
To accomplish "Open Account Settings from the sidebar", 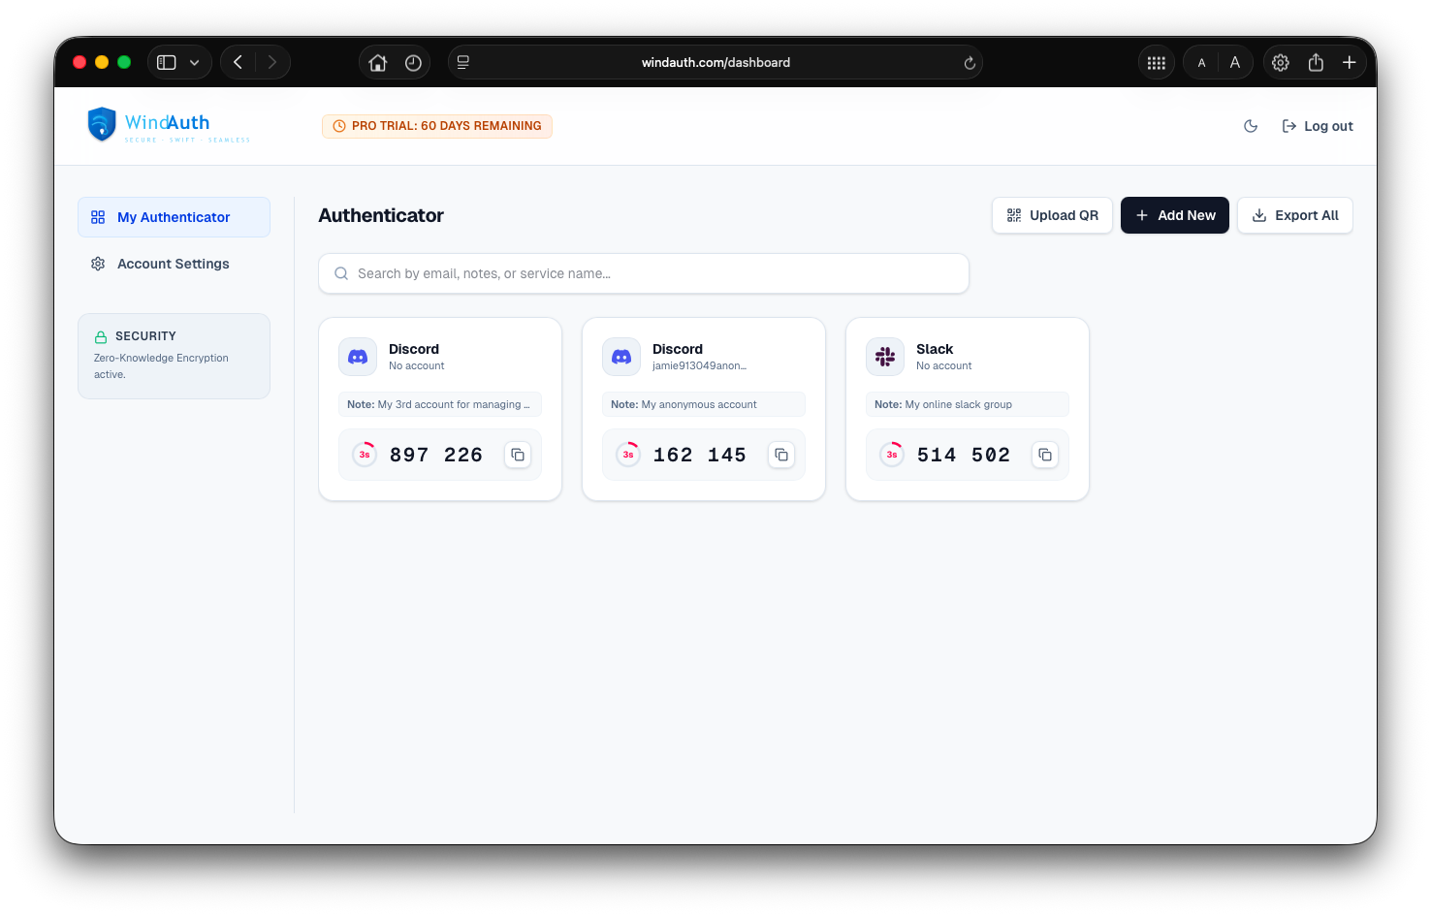I will [x=173, y=263].
